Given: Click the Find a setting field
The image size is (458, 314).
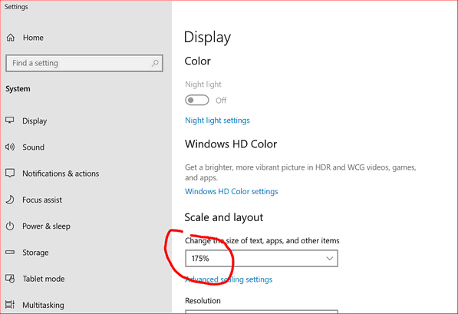Looking at the screenshot, I should pos(84,63).
